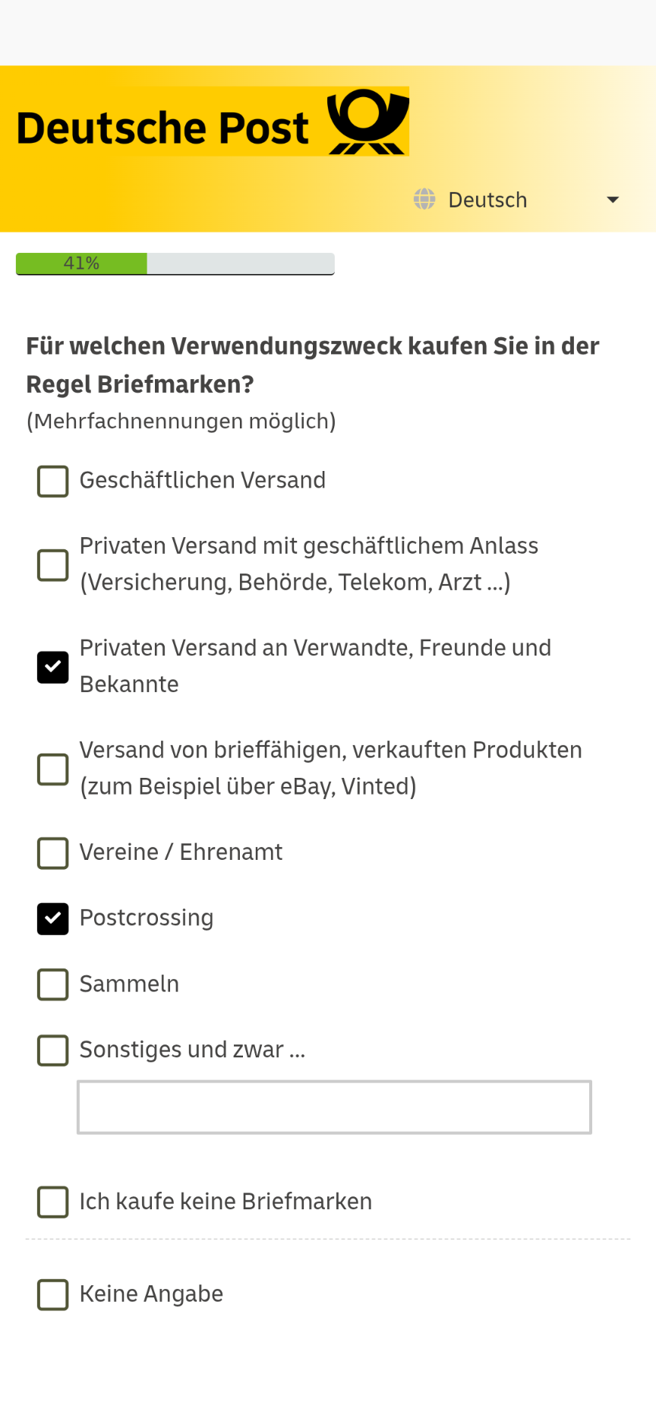Click the Sonstiges free-text input field
Image resolution: width=656 pixels, height=1422 pixels.
[334, 1107]
